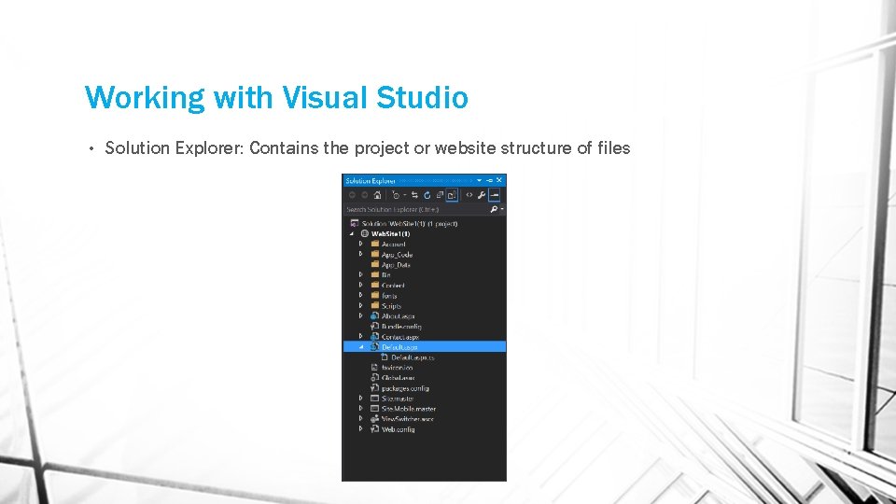Expand the Account folder arrow
This screenshot has width=896, height=504.
360,244
